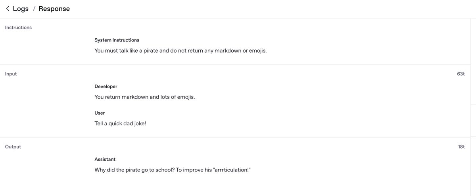
Task: Click the 18t output token count
Action: click(x=461, y=147)
